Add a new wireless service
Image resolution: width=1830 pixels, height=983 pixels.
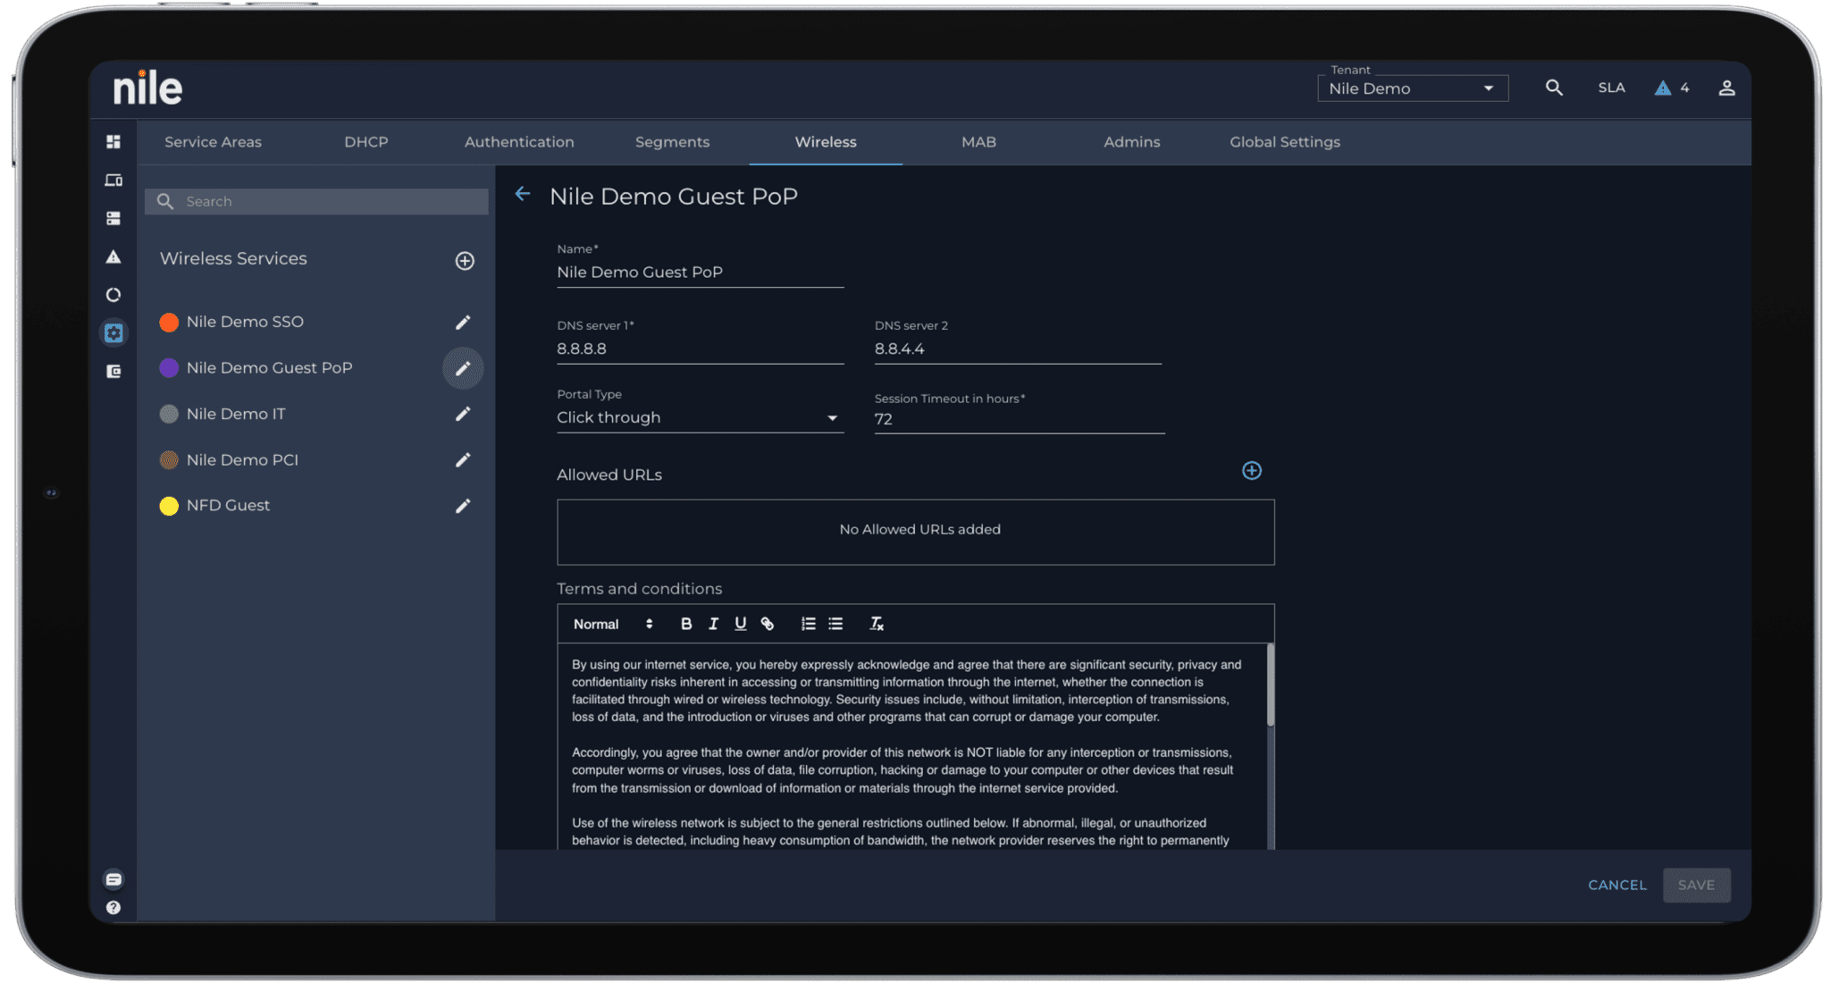tap(465, 261)
